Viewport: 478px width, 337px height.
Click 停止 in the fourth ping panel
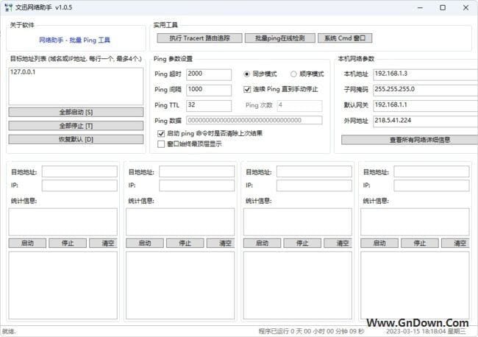420,243
